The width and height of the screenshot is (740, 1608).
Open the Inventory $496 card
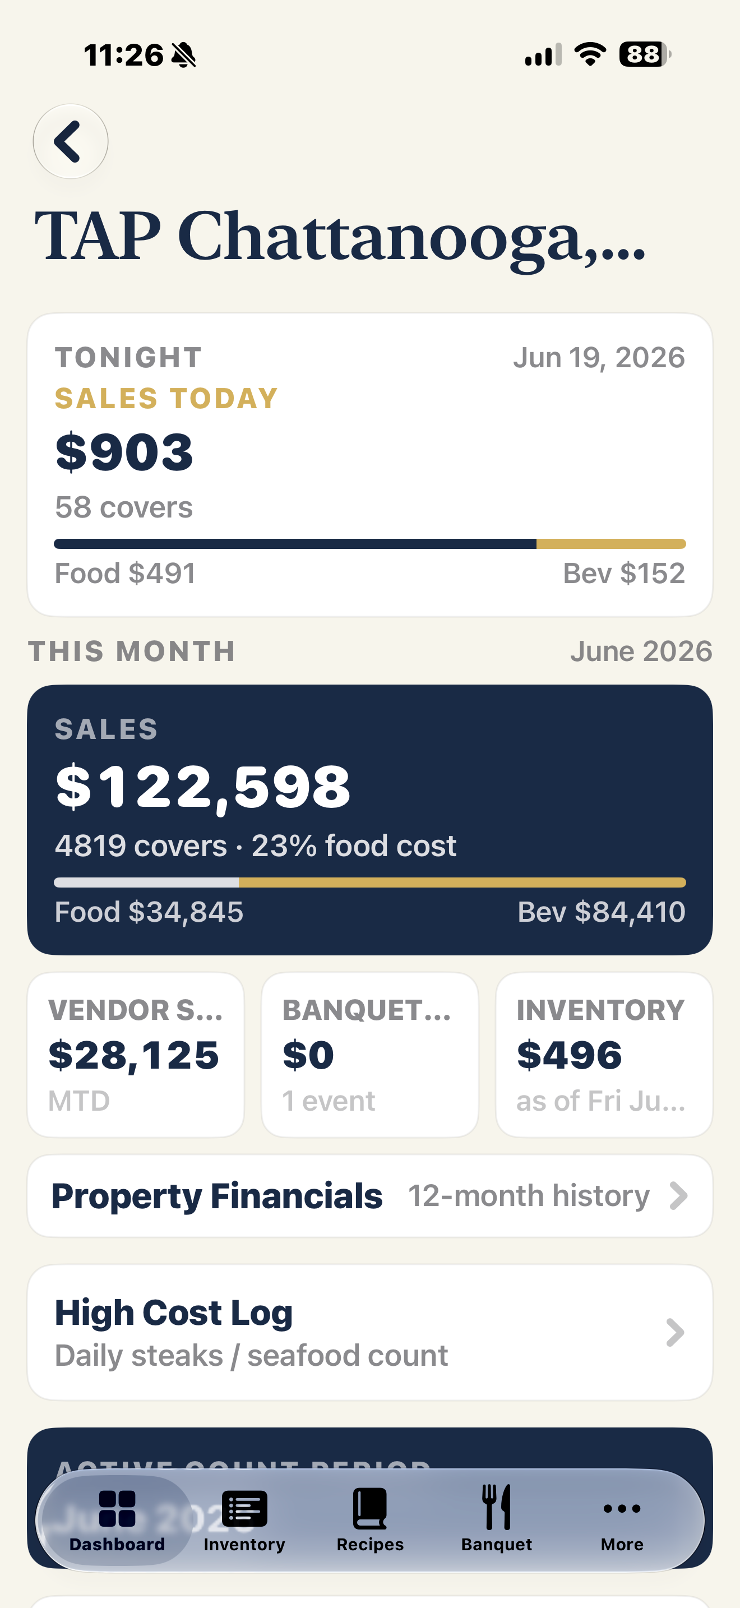(x=604, y=1055)
